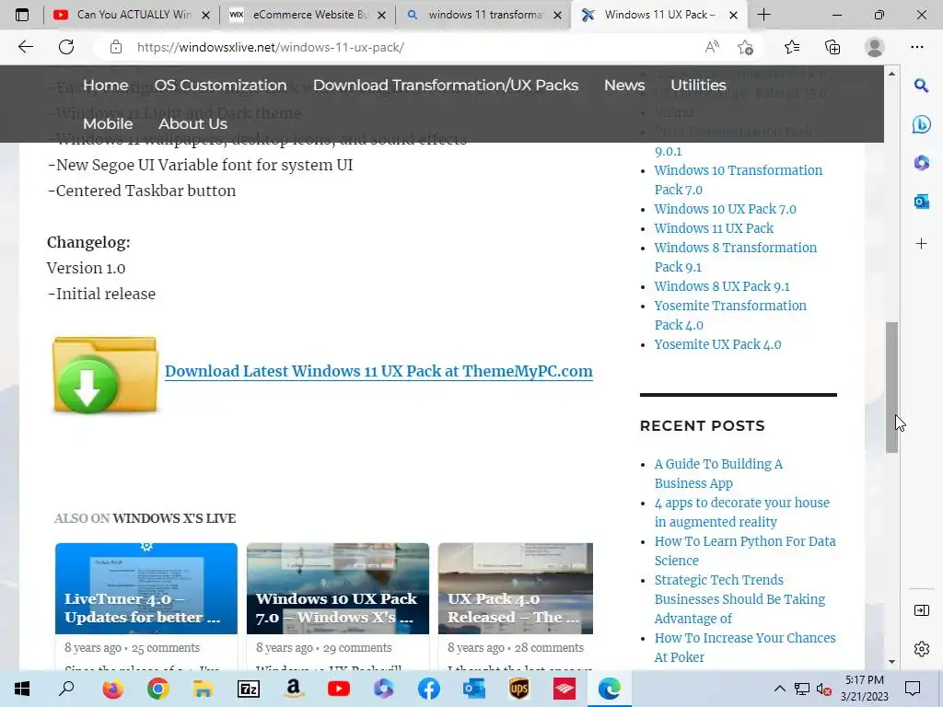The image size is (943, 707).
Task: Open the clock showing 5:17 PM
Action: pyautogui.click(x=864, y=689)
